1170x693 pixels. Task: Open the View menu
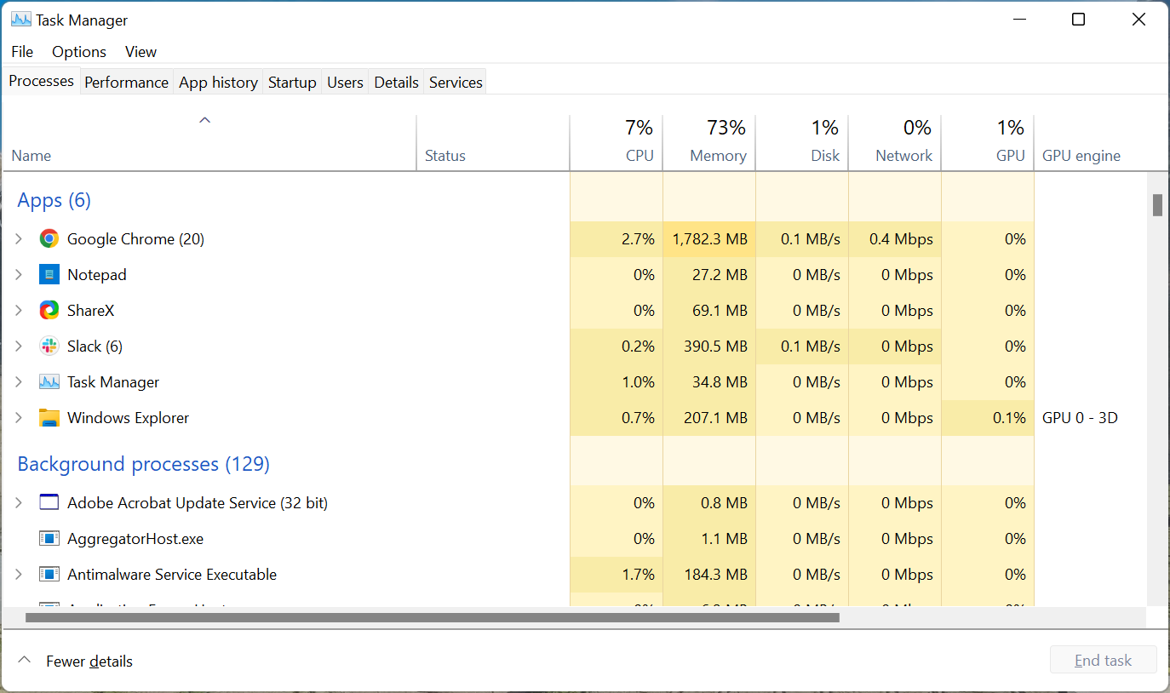coord(141,52)
